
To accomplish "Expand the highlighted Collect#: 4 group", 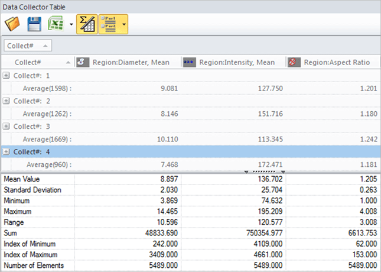I will [x=6, y=152].
